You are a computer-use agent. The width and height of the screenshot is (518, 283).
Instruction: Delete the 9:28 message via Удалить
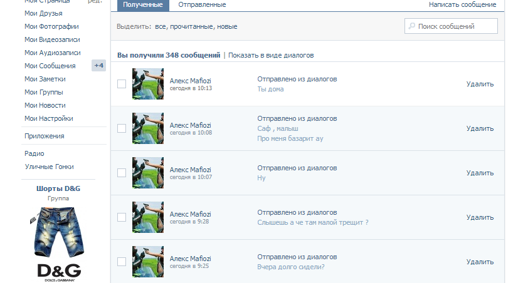point(480,217)
